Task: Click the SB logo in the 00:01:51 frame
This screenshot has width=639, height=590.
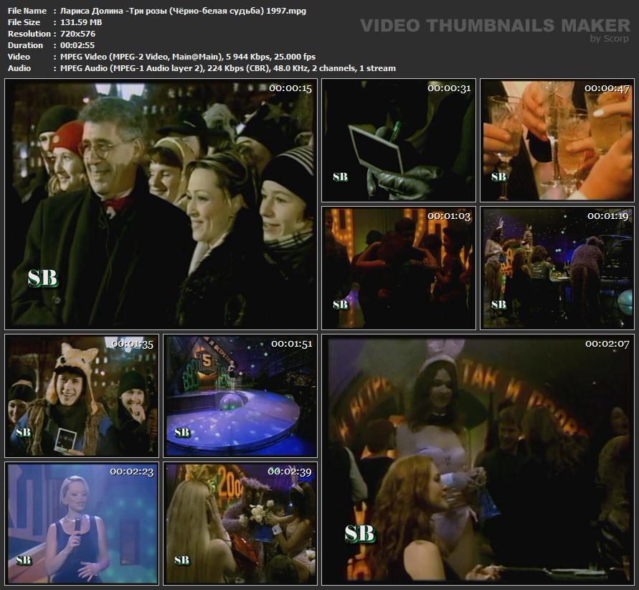Action: tap(181, 432)
